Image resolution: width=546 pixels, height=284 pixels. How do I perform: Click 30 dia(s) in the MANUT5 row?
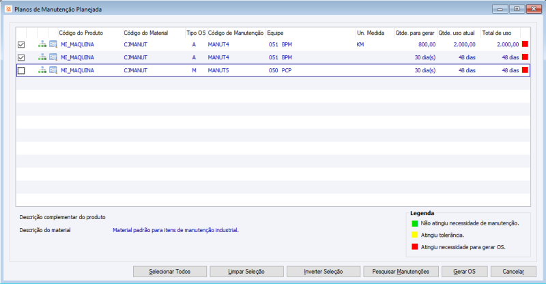tap(425, 70)
